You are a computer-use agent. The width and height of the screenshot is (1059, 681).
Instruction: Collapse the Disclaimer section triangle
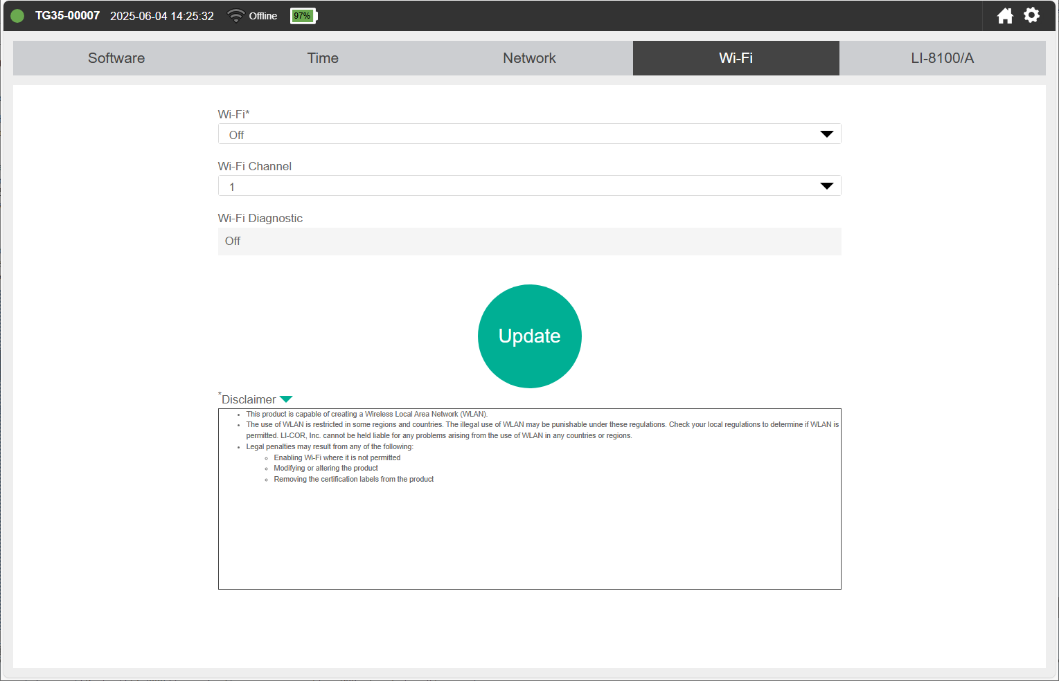coord(286,399)
